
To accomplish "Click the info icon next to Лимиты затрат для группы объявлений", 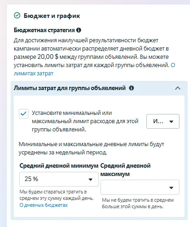I will tap(131, 88).
